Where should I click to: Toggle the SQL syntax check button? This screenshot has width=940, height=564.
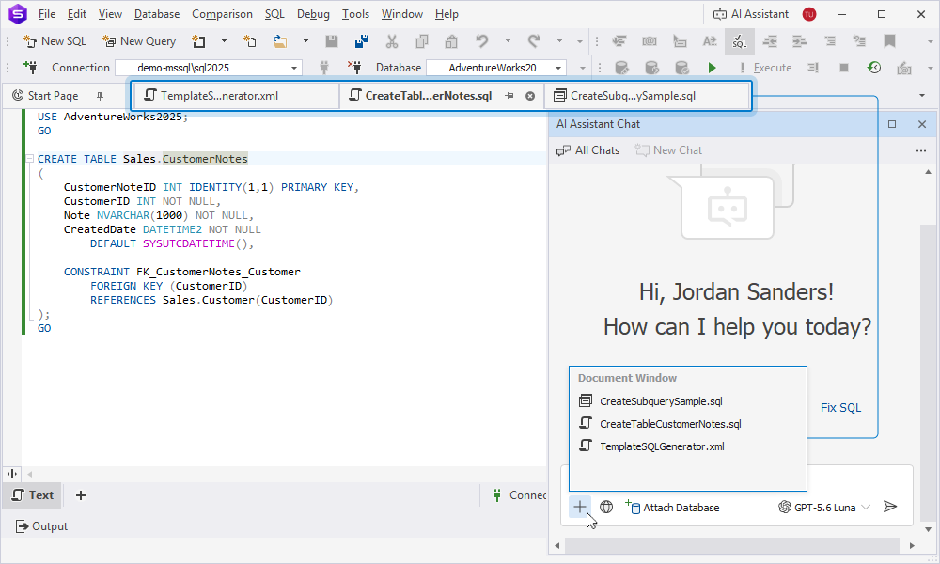point(740,41)
